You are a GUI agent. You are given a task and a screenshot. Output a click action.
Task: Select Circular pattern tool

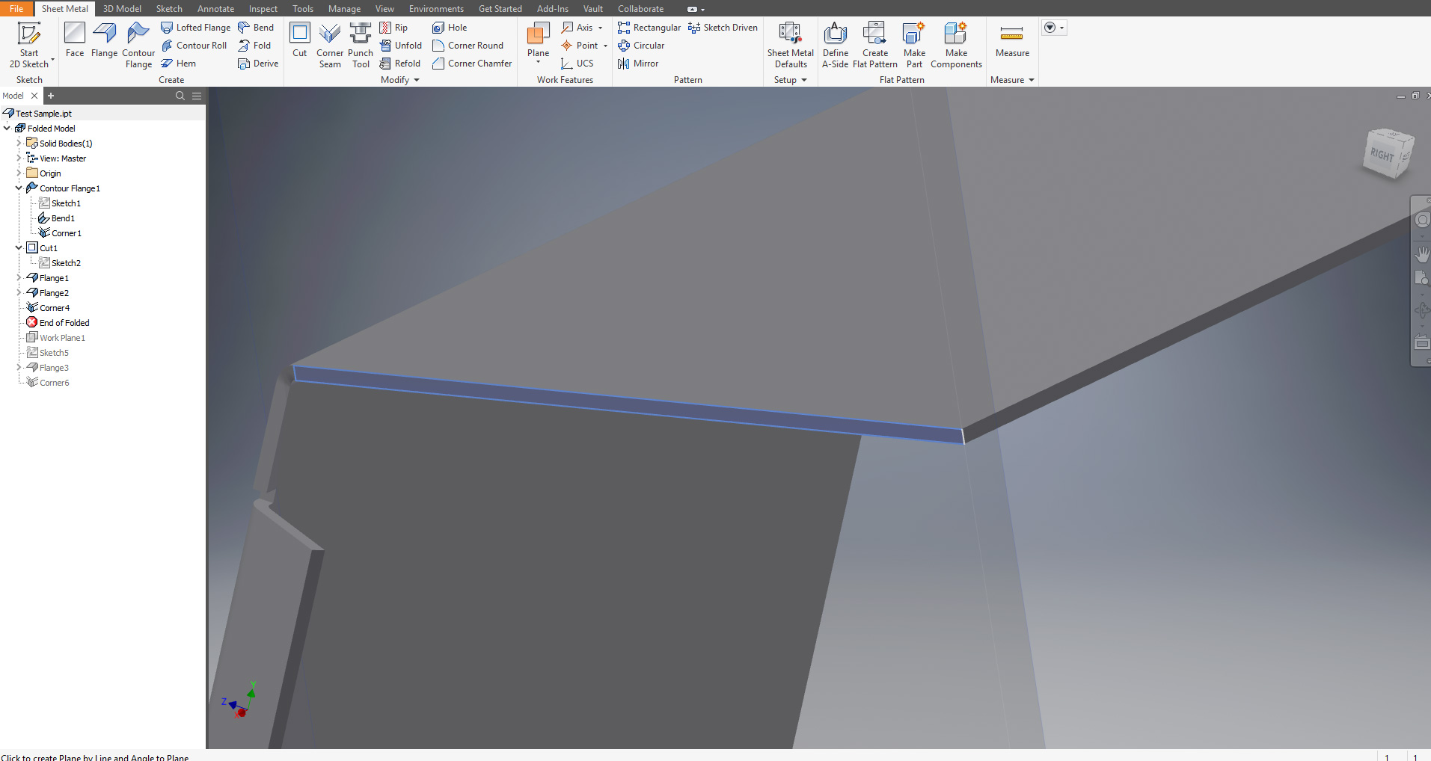(x=641, y=46)
